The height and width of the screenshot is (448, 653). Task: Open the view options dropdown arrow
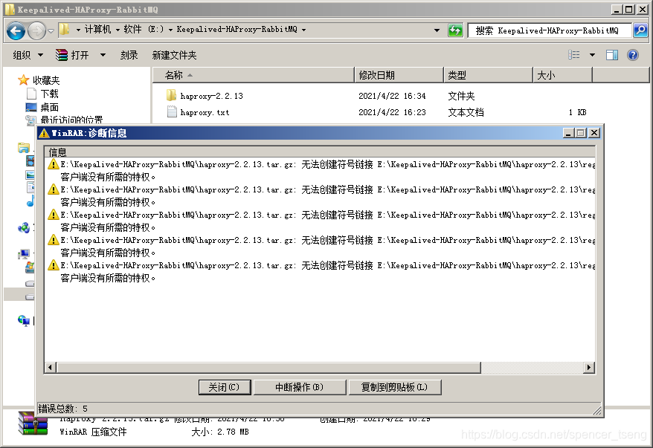(592, 55)
